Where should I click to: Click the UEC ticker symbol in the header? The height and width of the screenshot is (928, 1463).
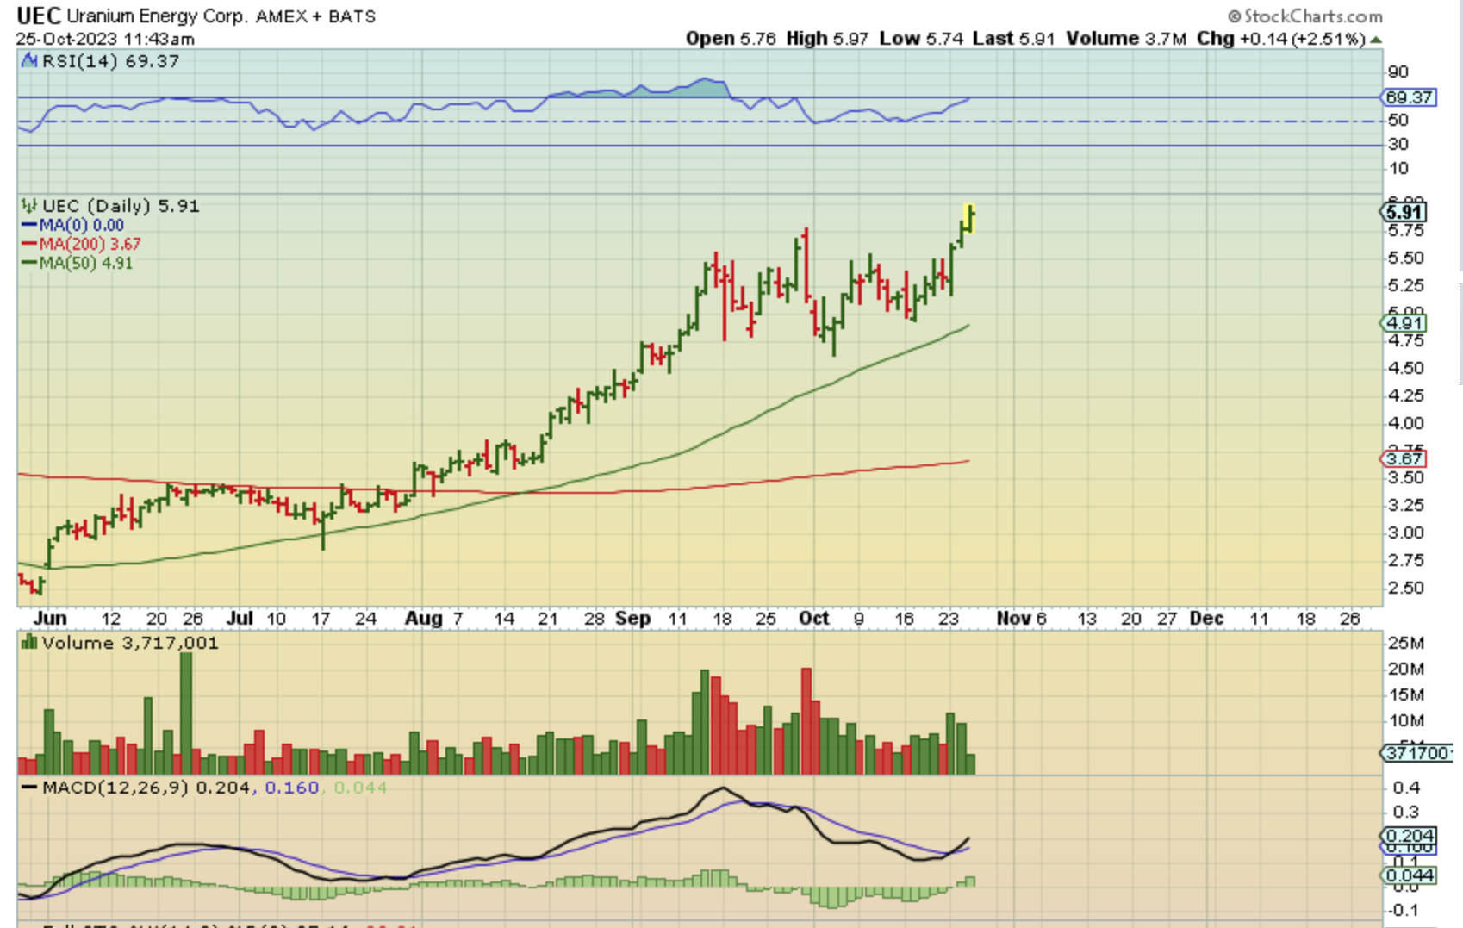click(39, 16)
